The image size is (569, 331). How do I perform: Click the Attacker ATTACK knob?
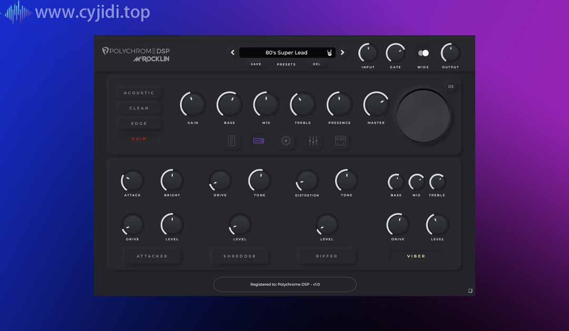(132, 181)
